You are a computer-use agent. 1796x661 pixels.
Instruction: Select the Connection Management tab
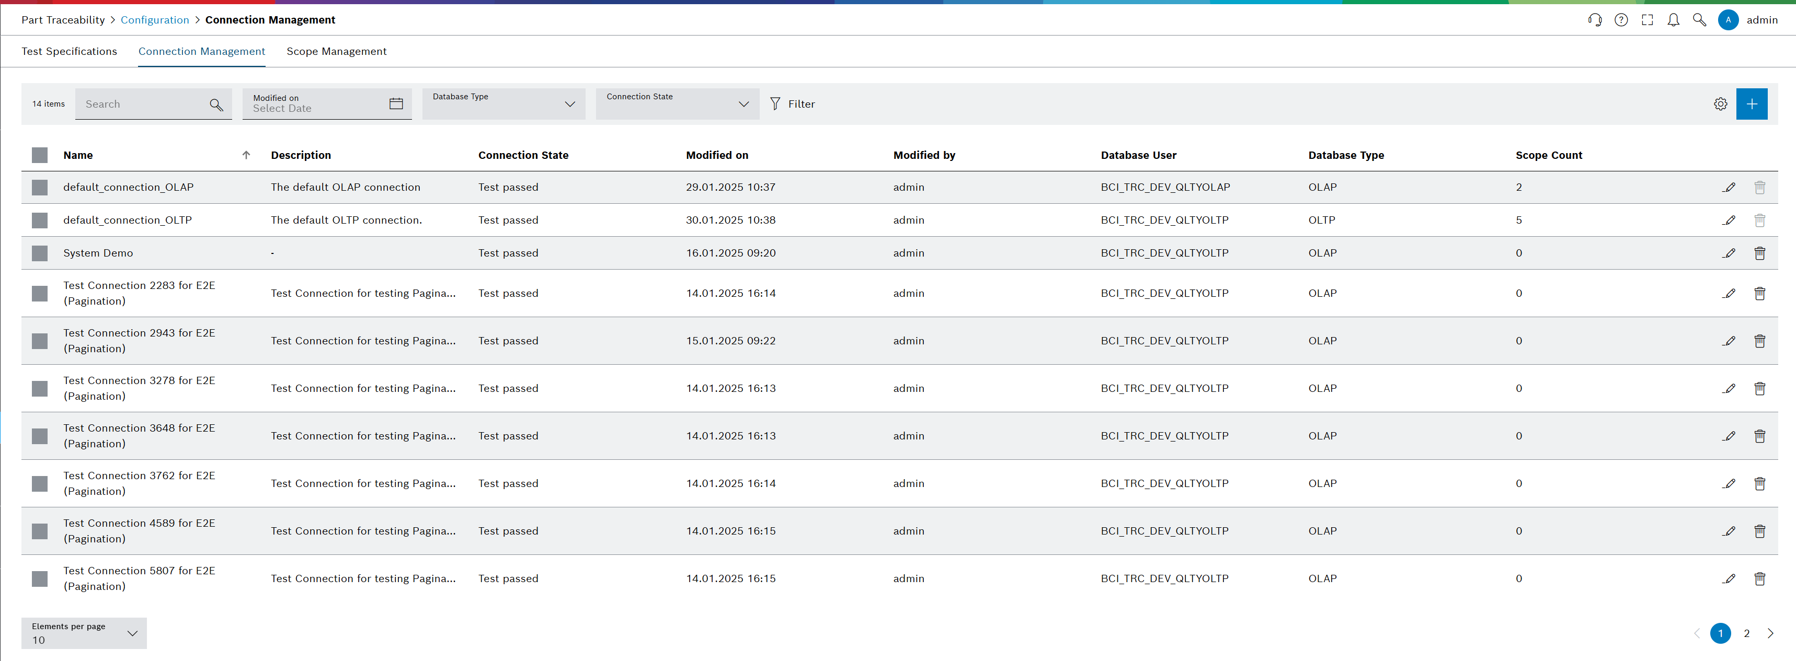(x=201, y=52)
